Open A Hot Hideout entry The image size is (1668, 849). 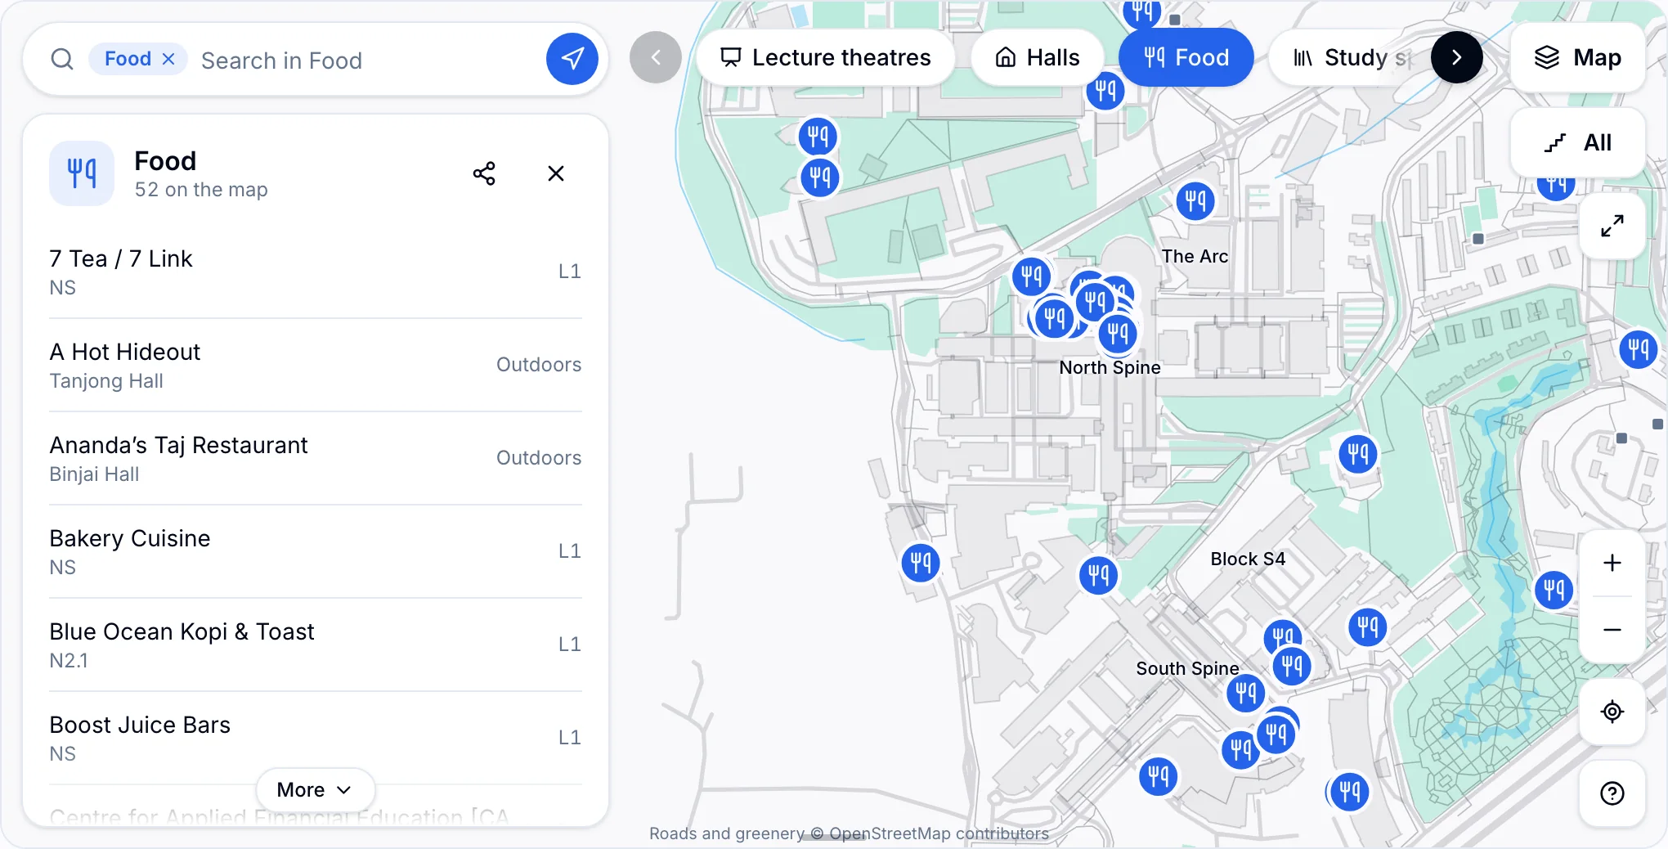point(316,365)
